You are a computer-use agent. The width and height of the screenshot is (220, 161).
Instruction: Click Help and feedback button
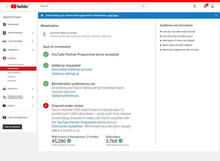click(x=12, y=127)
